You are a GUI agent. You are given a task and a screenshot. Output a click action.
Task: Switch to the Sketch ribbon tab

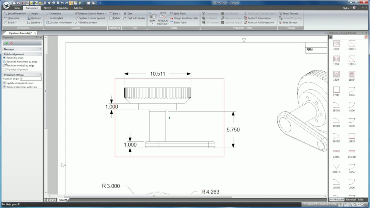(47, 8)
